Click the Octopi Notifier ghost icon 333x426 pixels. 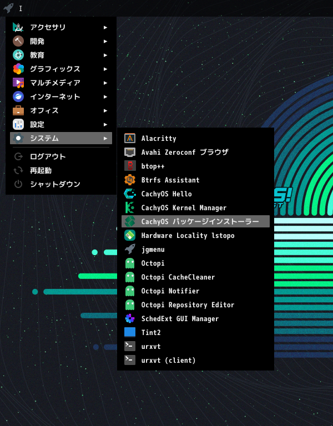pos(130,291)
